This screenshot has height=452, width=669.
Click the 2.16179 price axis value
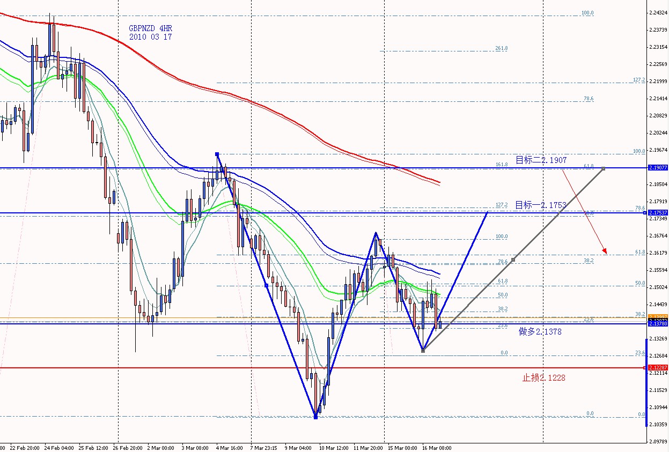pyautogui.click(x=657, y=253)
